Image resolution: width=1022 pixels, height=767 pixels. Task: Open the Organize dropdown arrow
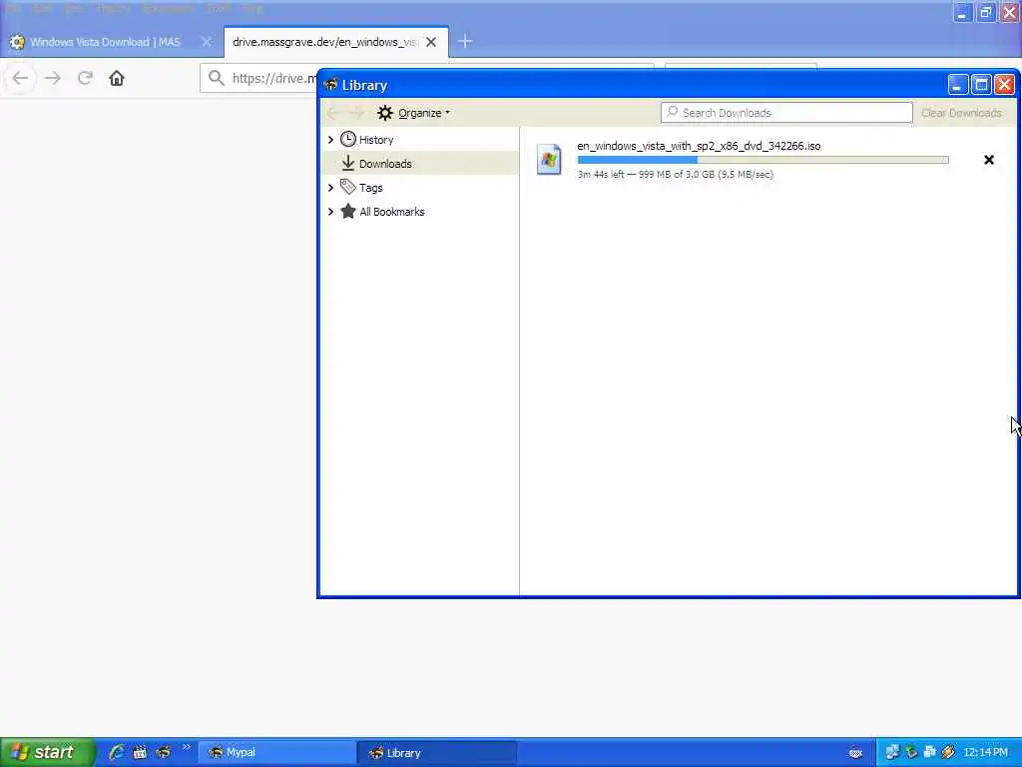click(447, 113)
